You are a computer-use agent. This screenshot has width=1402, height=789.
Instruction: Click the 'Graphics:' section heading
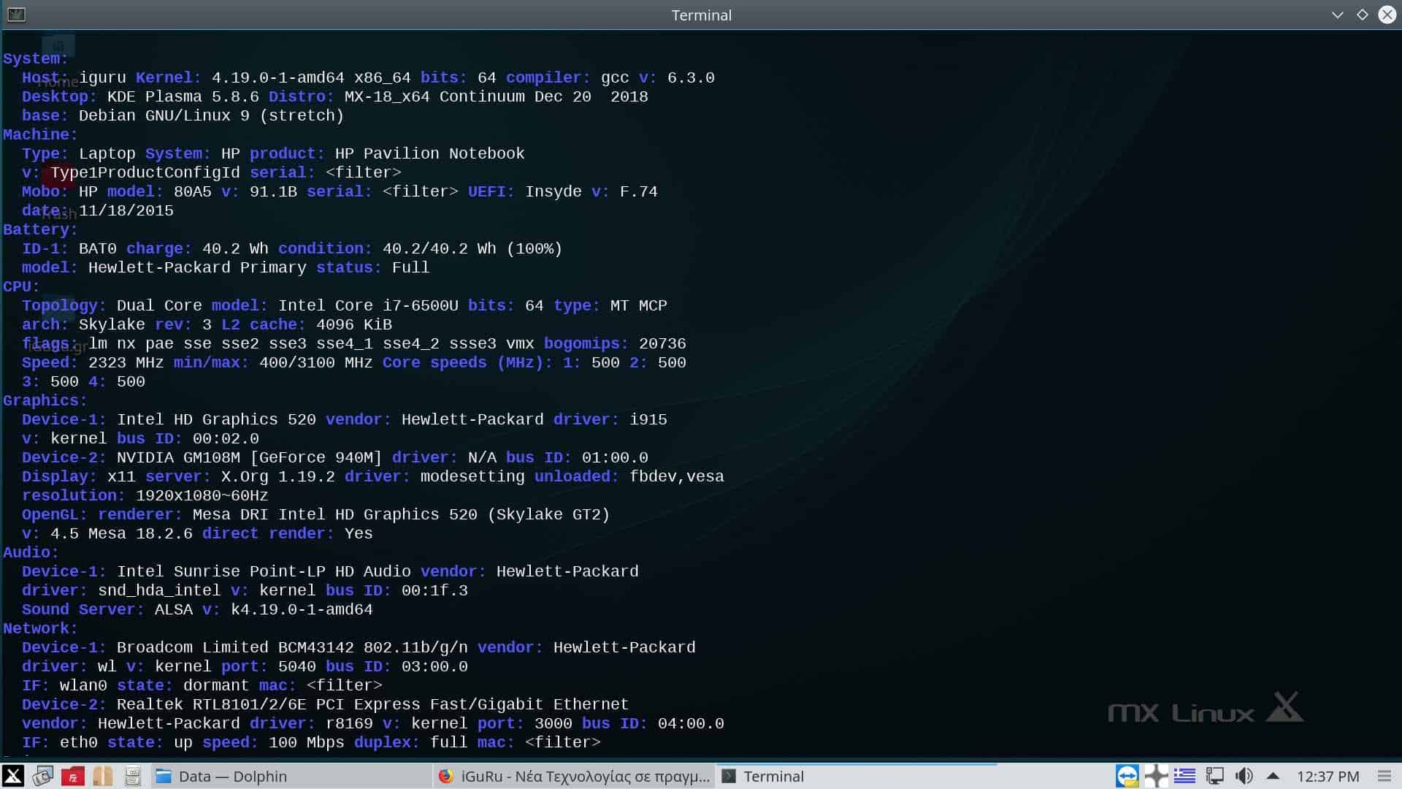coord(45,400)
